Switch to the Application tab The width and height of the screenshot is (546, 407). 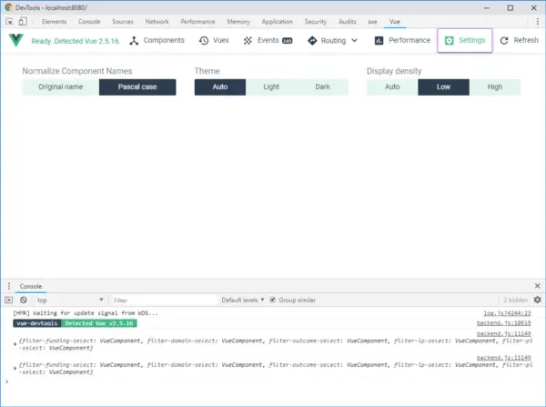click(x=278, y=22)
